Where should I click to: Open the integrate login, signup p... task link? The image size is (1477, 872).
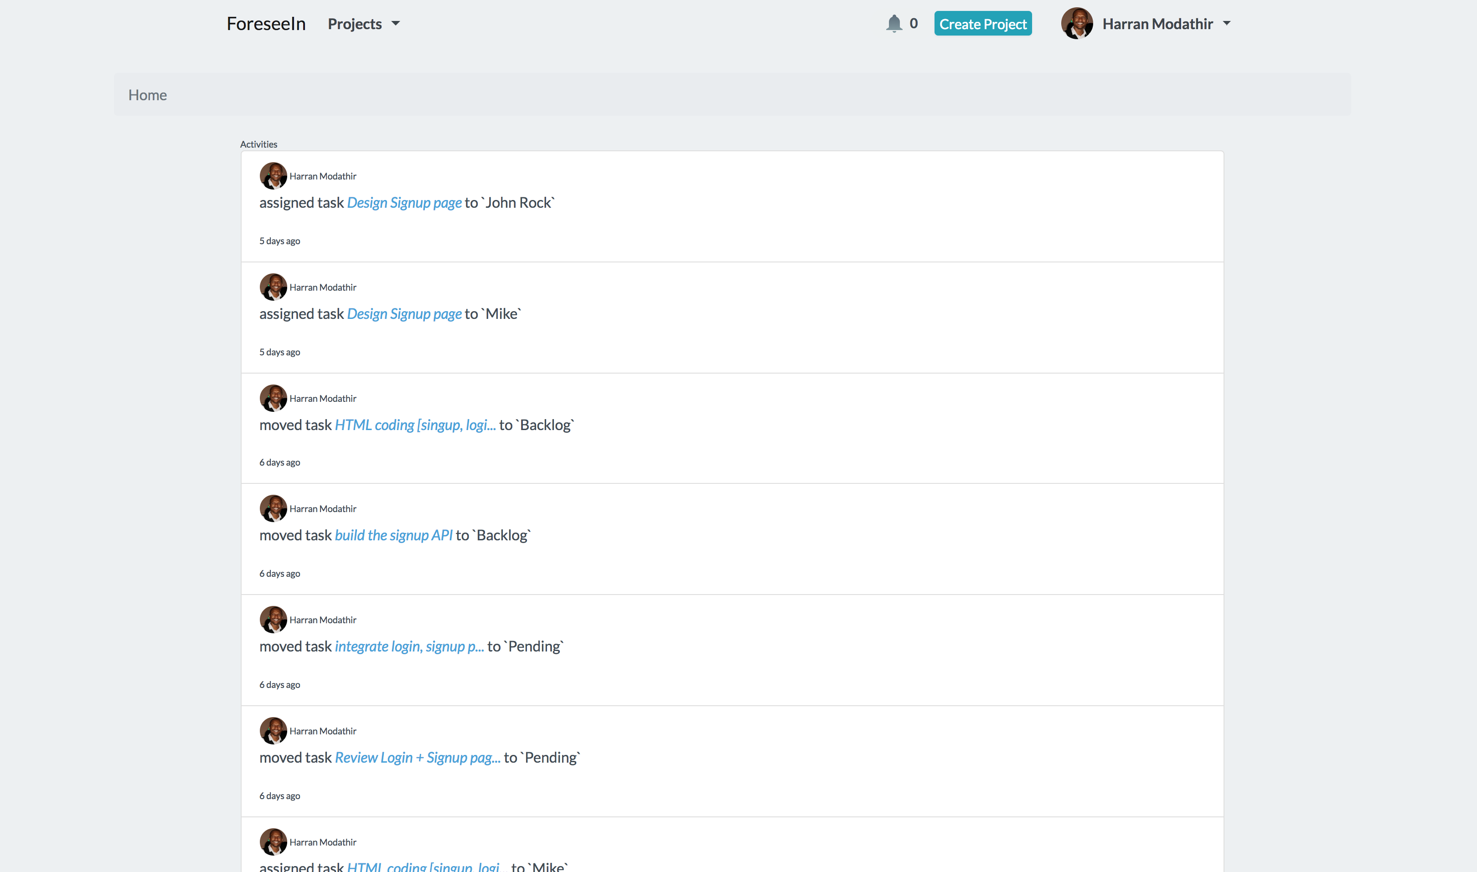[x=409, y=646]
